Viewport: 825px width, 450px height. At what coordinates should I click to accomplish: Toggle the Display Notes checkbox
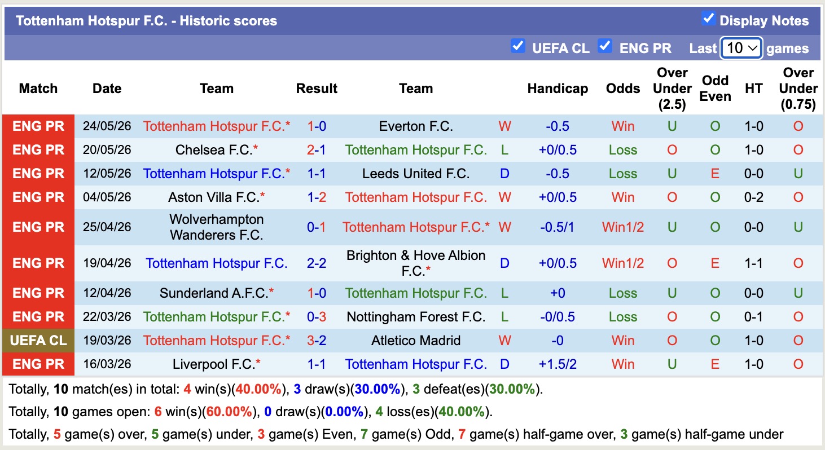point(708,19)
